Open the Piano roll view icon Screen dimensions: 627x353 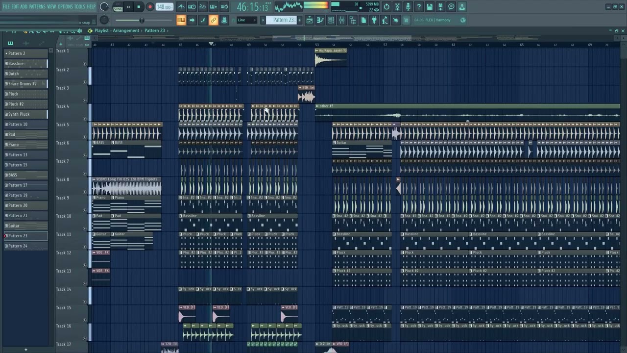tap(320, 20)
